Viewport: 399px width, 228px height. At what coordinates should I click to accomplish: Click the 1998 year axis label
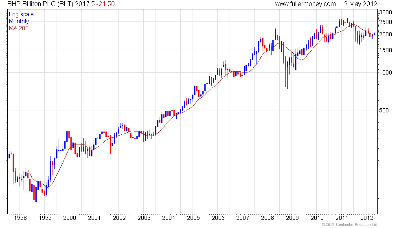pos(20,218)
